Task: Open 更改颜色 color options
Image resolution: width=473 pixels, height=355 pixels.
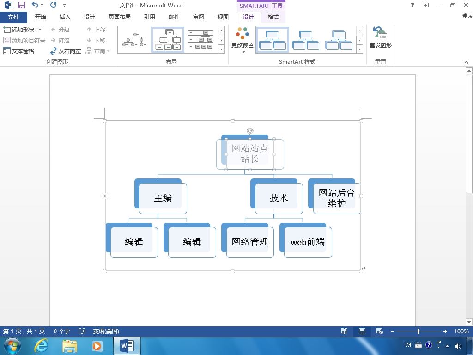Action: (242, 40)
